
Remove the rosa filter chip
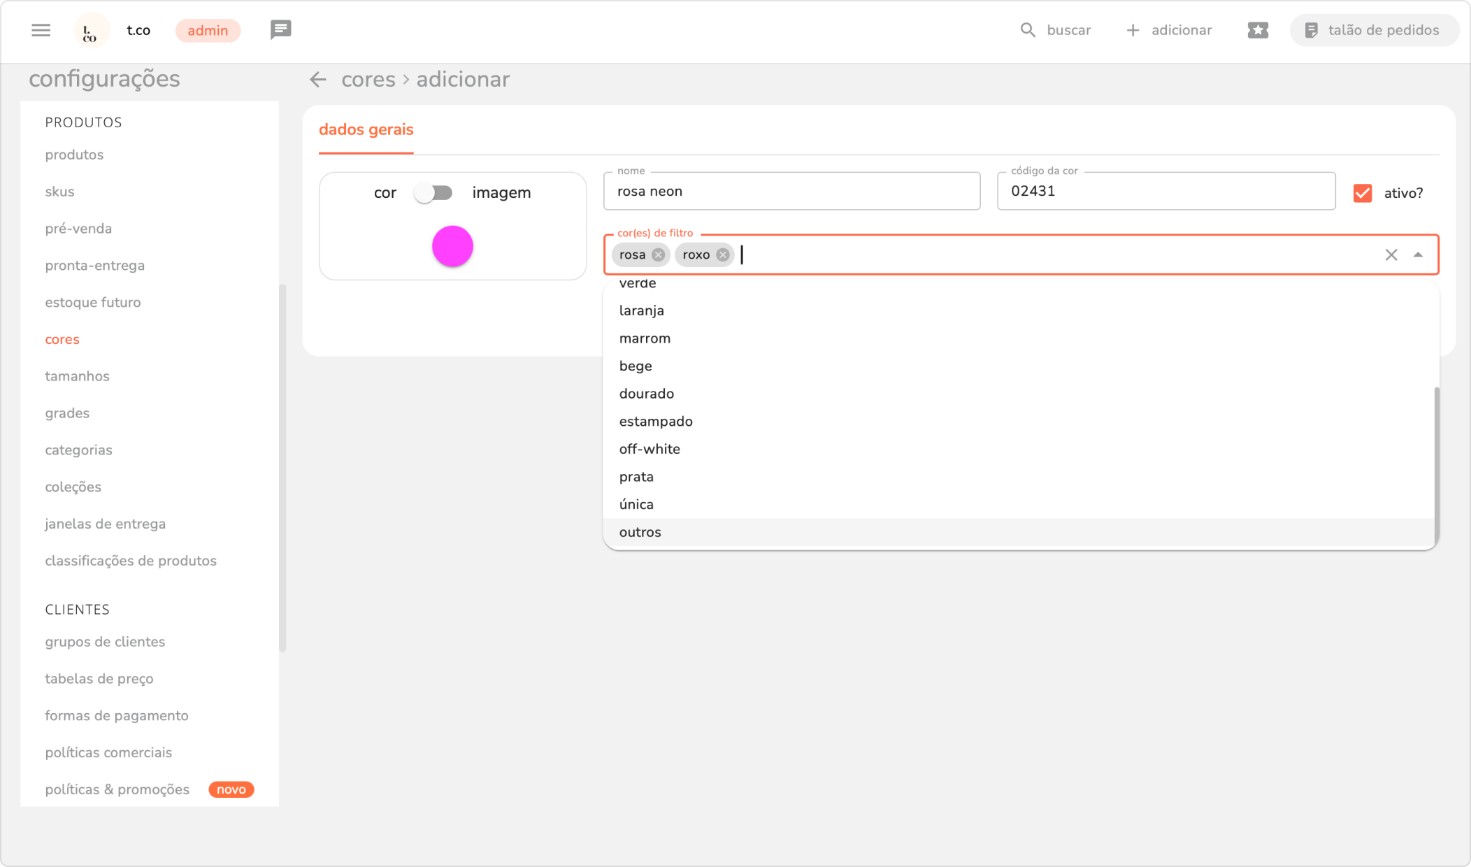tap(658, 255)
